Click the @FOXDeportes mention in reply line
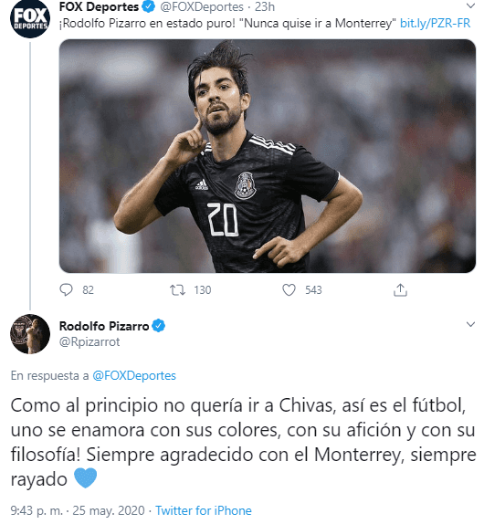 click(x=134, y=375)
